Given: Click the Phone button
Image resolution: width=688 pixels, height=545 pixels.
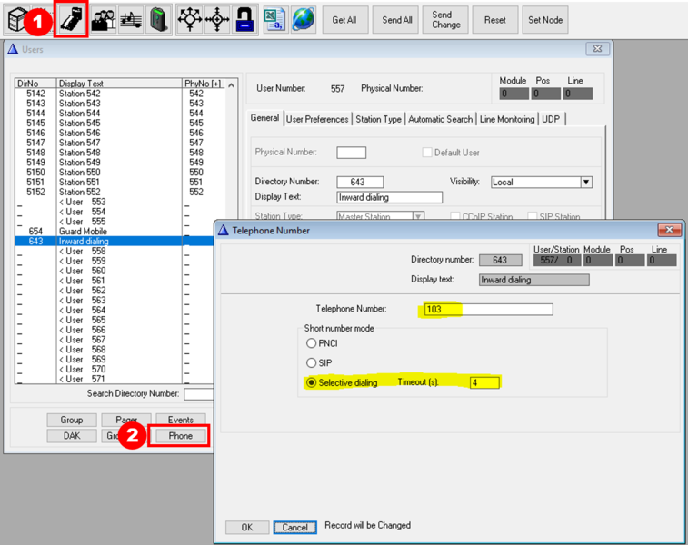Looking at the screenshot, I should (x=180, y=436).
